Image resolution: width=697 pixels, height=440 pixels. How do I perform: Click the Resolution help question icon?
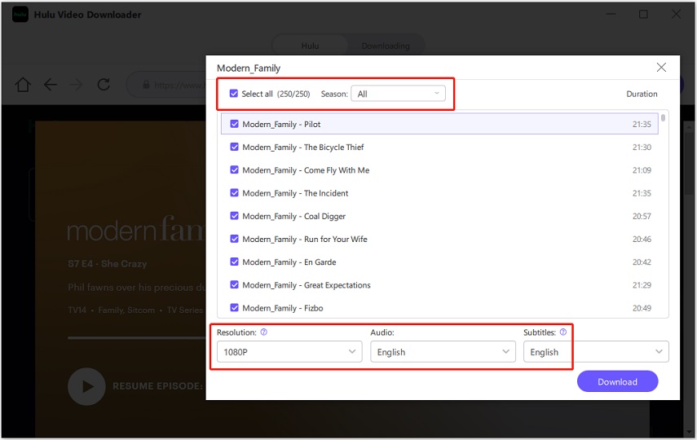click(263, 332)
